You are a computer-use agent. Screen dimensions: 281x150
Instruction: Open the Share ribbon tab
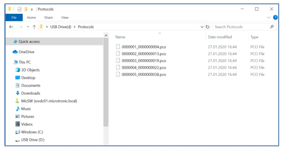pos(48,18)
